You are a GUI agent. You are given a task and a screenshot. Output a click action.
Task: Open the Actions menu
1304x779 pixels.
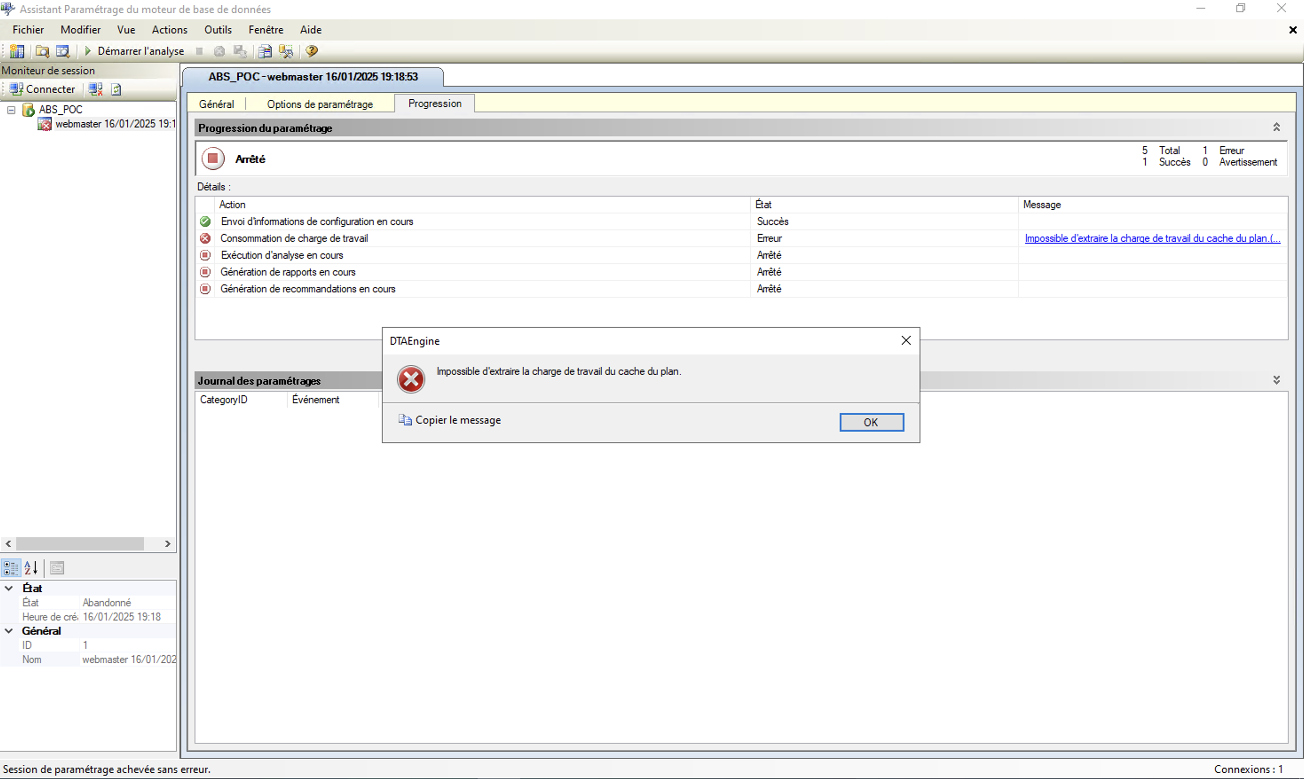(170, 30)
